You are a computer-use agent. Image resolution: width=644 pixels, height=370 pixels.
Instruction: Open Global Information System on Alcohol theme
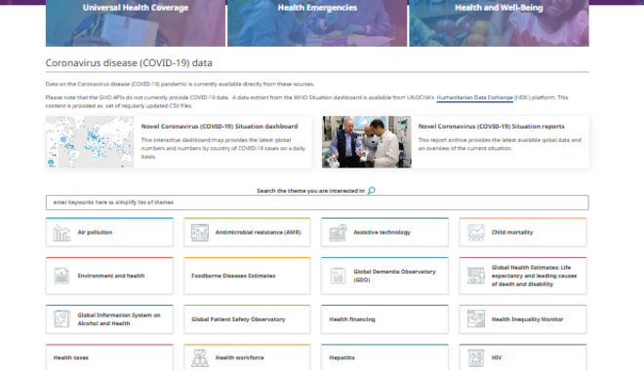pyautogui.click(x=109, y=319)
